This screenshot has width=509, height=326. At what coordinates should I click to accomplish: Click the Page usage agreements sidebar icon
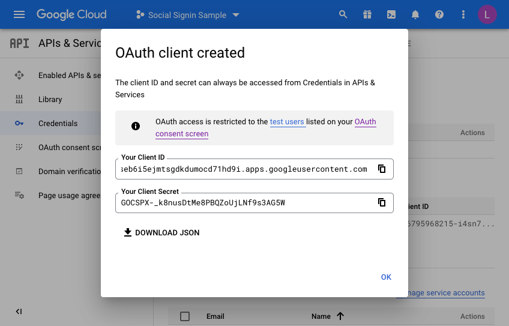tap(19, 196)
